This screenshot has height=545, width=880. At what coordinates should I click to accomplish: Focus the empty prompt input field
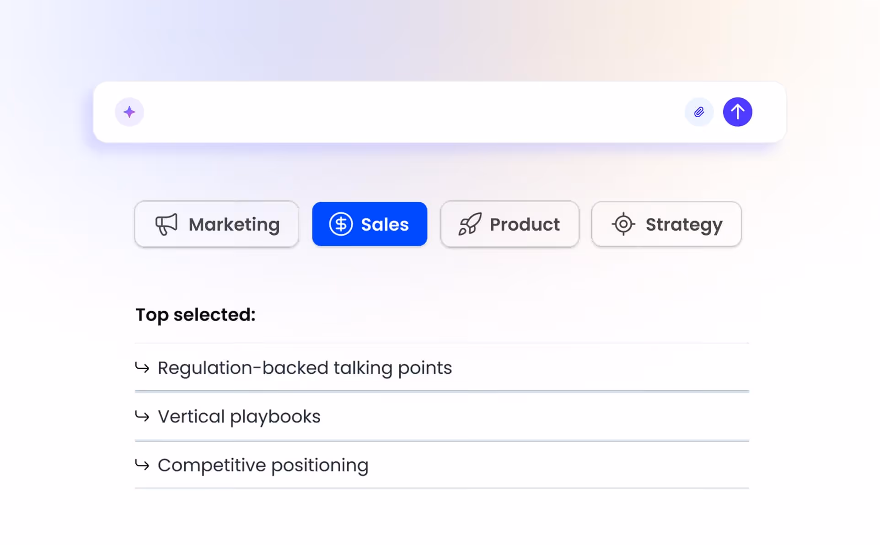coord(412,112)
